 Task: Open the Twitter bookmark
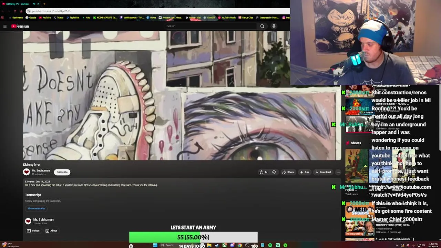tap(59, 18)
